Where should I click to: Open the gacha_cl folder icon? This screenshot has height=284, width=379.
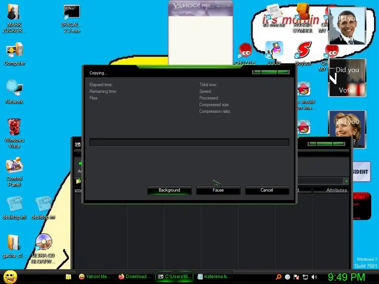coord(14,246)
